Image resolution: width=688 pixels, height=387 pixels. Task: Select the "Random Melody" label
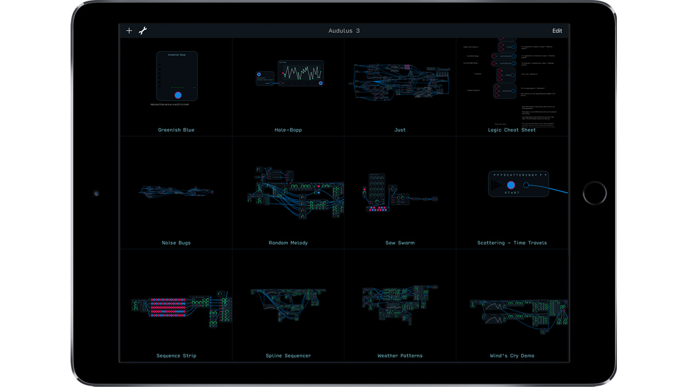click(x=288, y=243)
